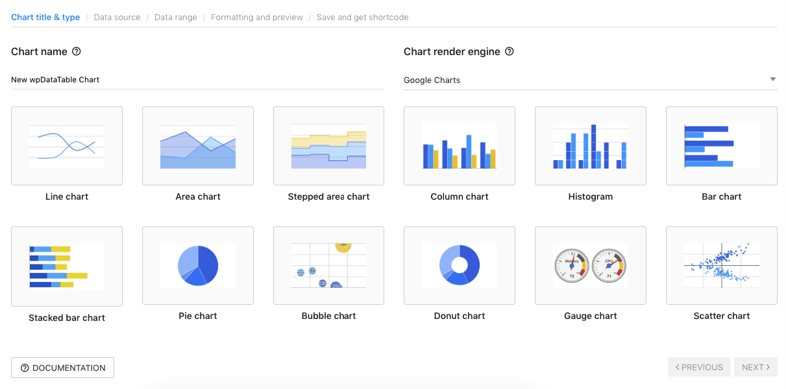The image size is (786, 389).
Task: Select the Column chart thumbnail
Action: point(460,146)
